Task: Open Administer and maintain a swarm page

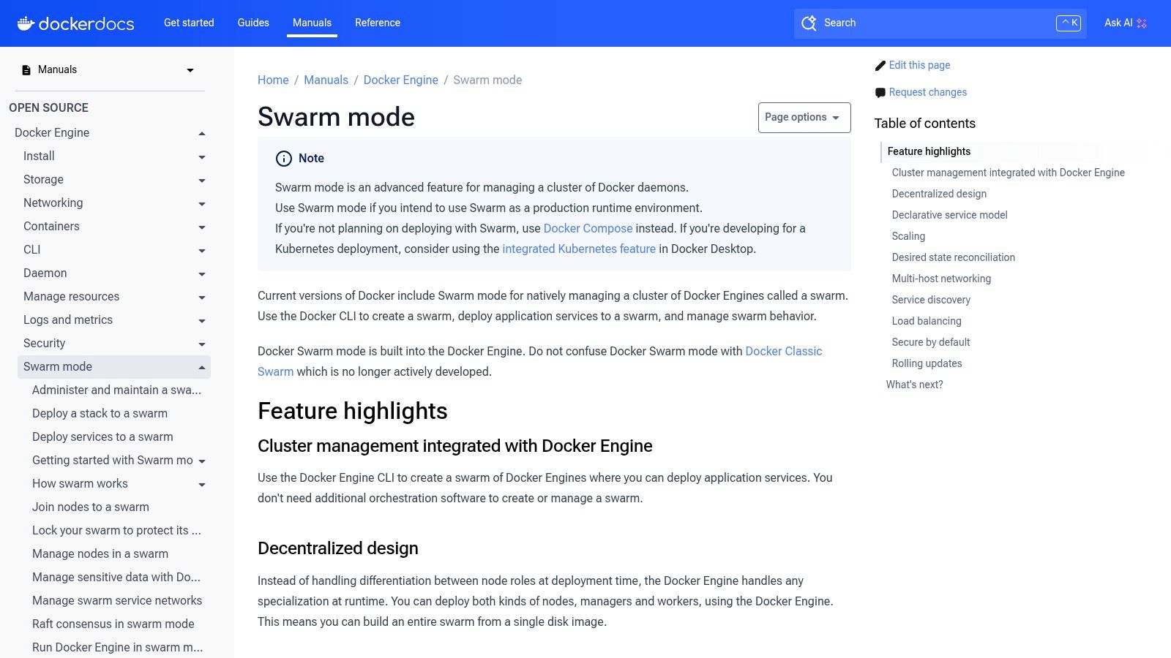Action: click(x=116, y=390)
